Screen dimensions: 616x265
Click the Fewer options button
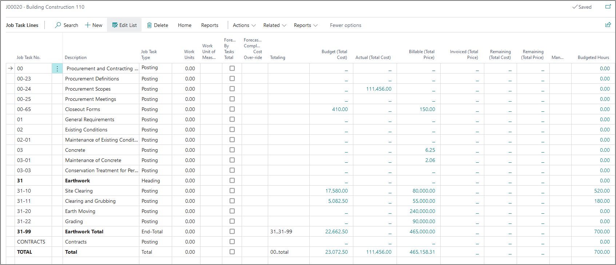(345, 25)
